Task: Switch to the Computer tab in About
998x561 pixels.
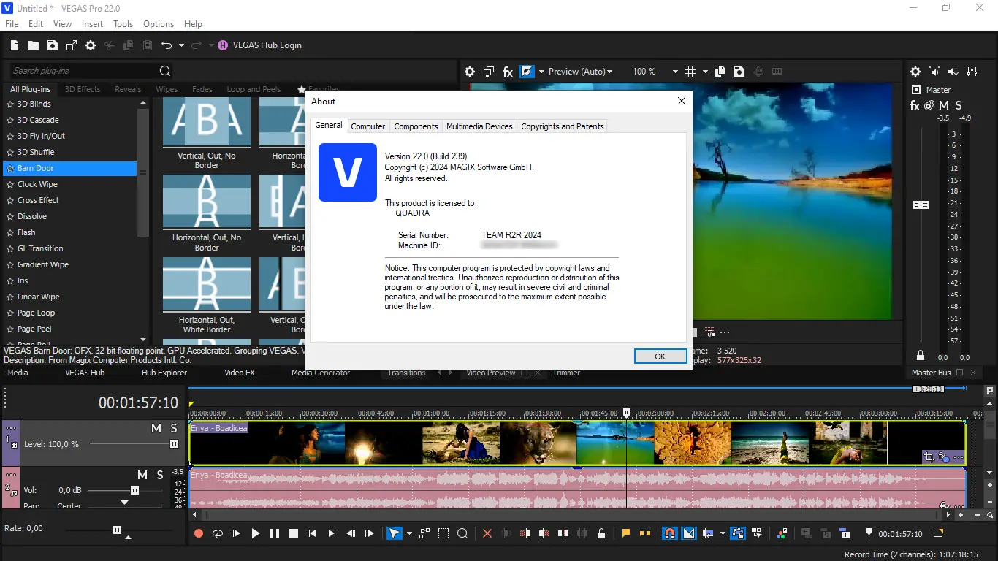Action: pyautogui.click(x=368, y=126)
